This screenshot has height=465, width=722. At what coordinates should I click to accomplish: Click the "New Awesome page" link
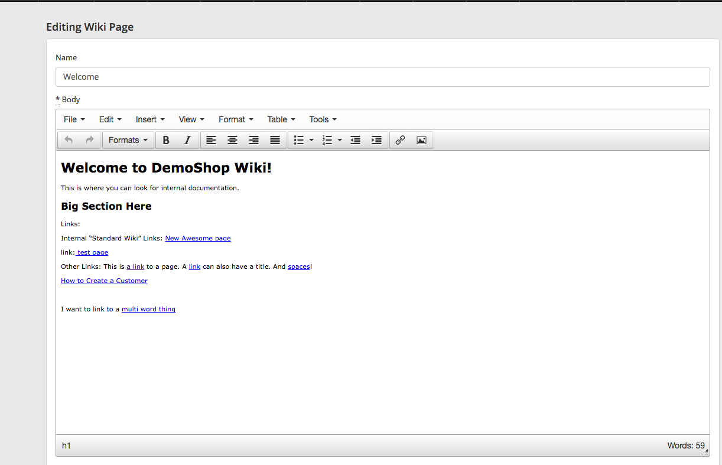pos(198,238)
